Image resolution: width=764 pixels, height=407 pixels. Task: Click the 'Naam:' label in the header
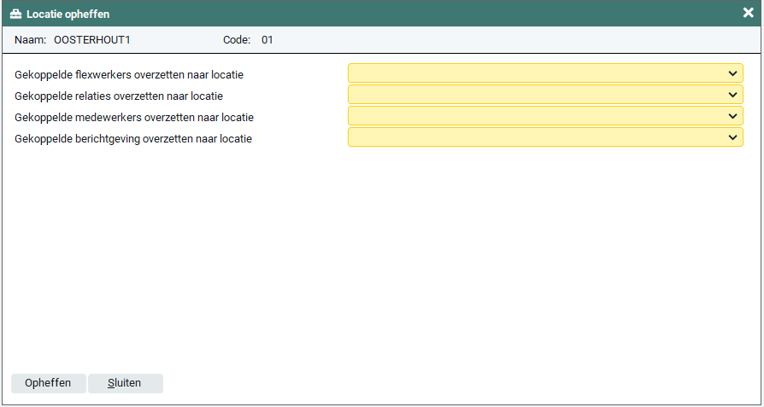point(30,40)
